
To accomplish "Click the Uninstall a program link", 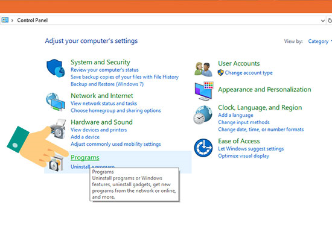I will [92, 166].
